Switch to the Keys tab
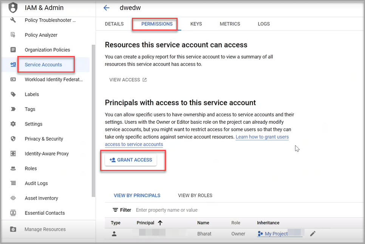The image size is (365, 244). (196, 24)
